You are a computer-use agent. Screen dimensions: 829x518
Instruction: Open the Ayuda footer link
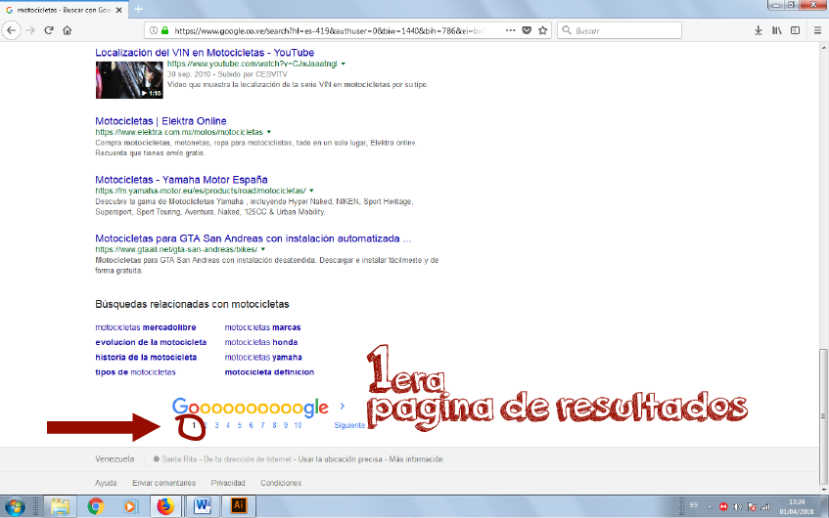(106, 483)
